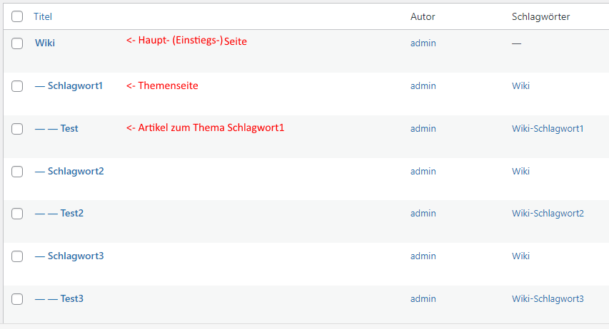Select the checkbox next to Test2
The height and width of the screenshot is (329, 609).
[17, 213]
